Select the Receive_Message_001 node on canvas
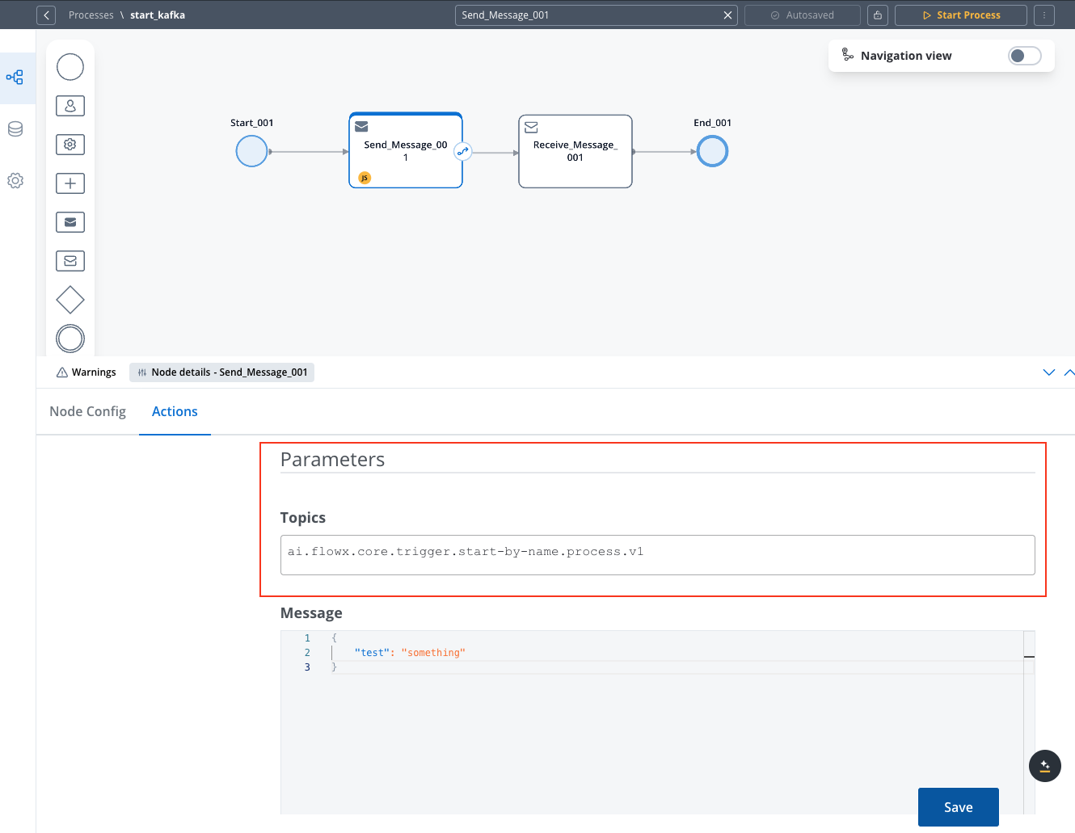This screenshot has height=833, width=1075. 575,151
